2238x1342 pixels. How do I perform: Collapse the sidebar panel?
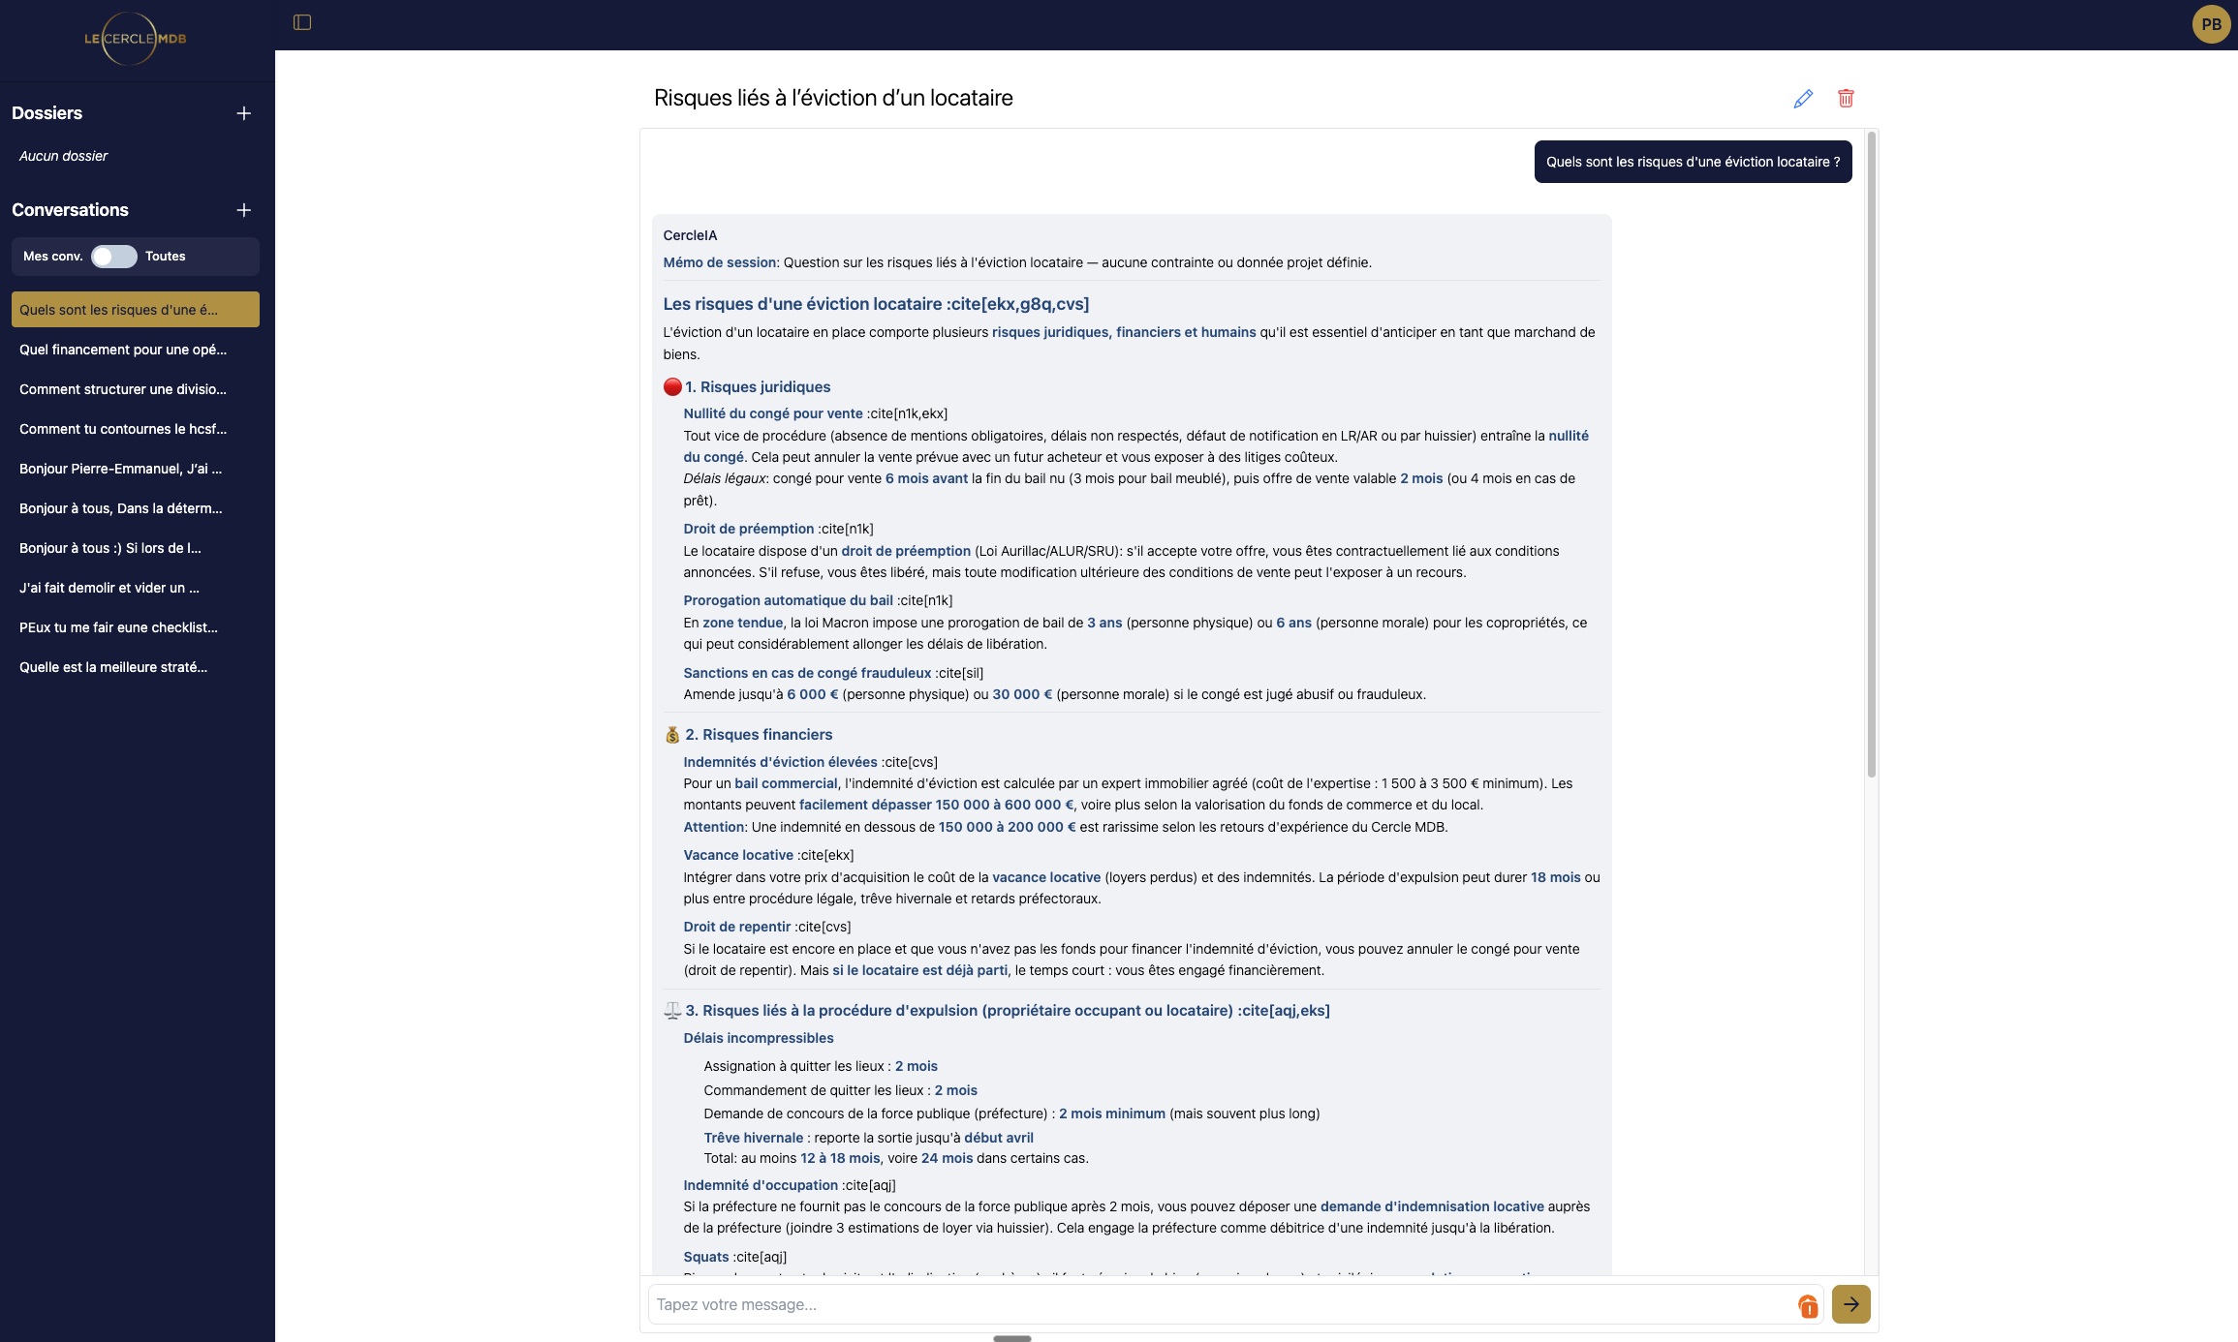point(301,22)
